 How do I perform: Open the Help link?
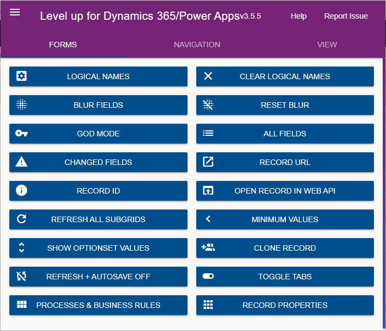click(x=299, y=16)
